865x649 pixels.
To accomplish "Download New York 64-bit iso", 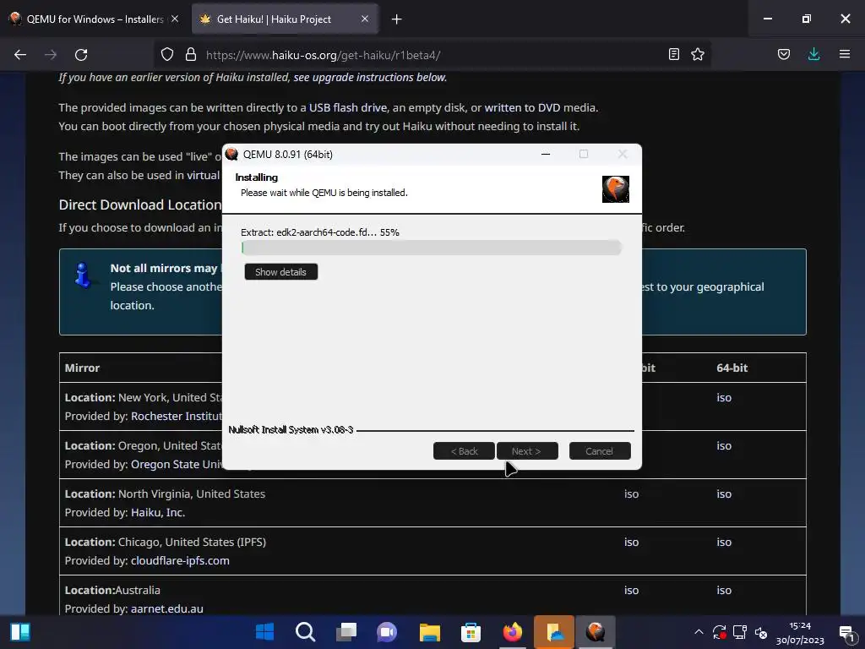I will coord(724,398).
